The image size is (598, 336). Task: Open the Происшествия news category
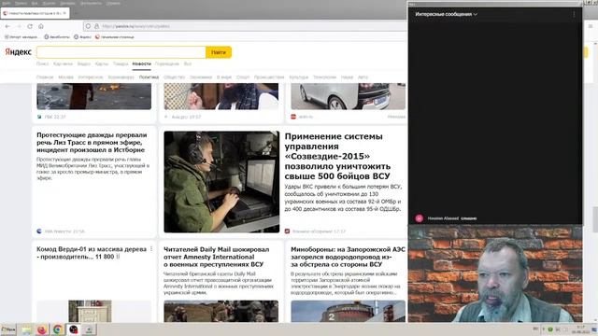point(269,77)
